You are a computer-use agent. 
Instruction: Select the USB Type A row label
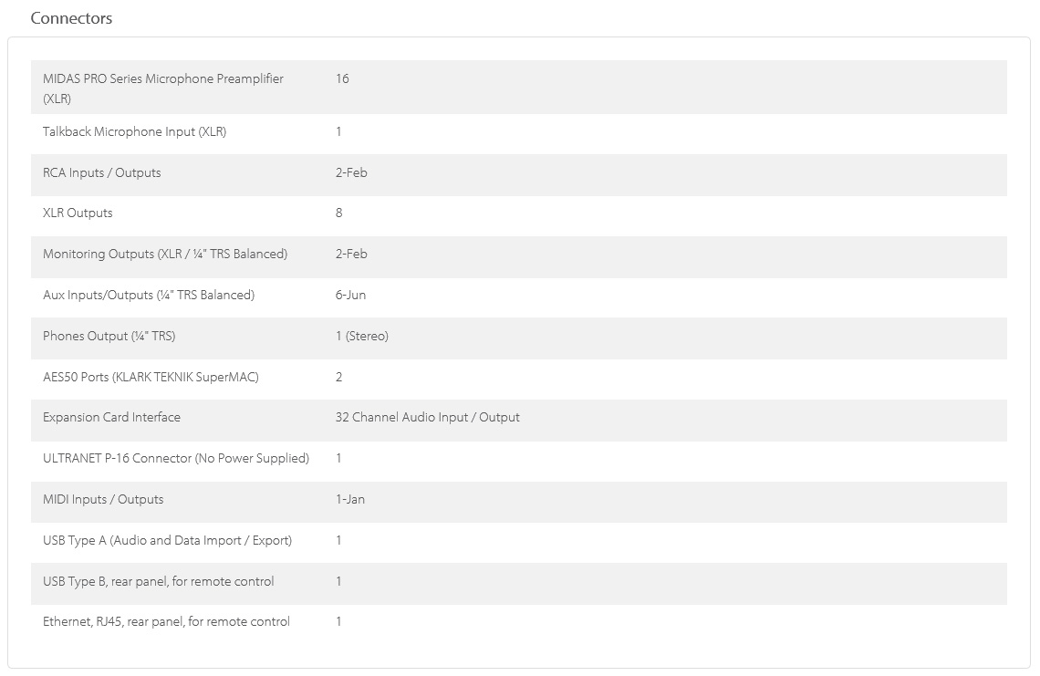[167, 540]
